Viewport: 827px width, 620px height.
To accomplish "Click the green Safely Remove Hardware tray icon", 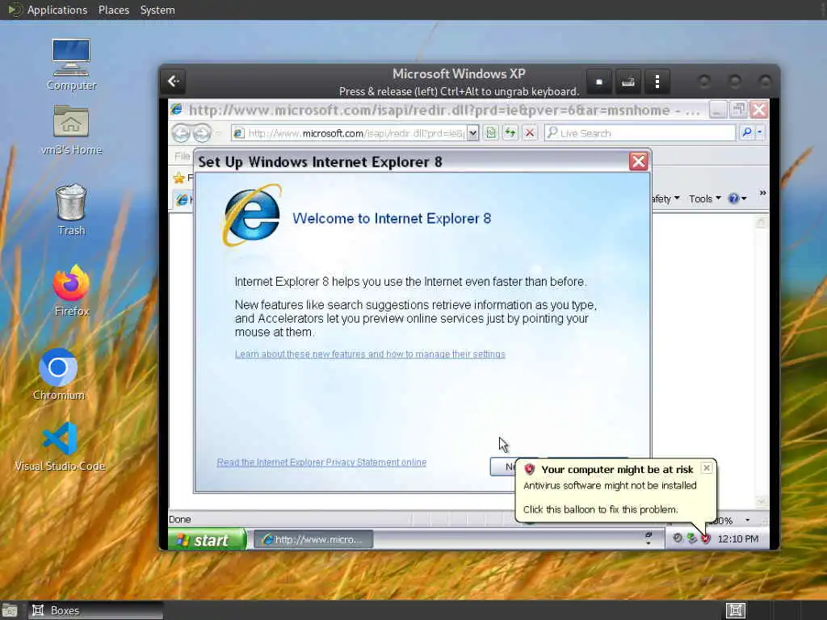I will coord(692,538).
